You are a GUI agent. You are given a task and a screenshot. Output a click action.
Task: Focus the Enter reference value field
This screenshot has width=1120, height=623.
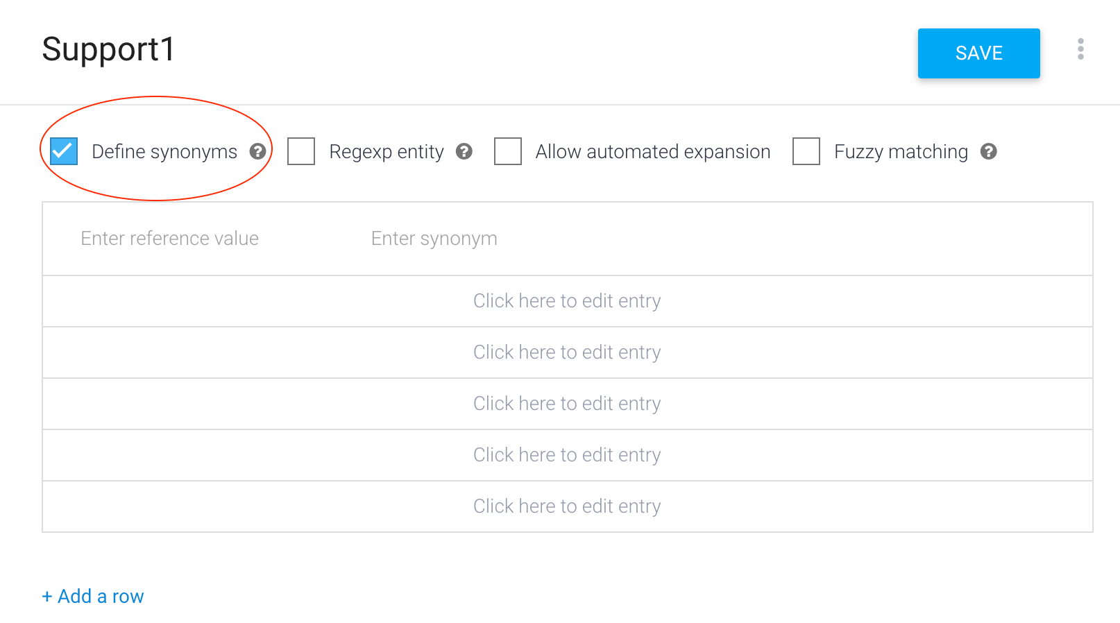(x=170, y=239)
